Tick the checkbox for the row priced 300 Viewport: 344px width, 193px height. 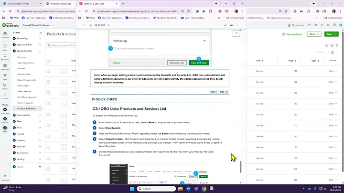point(48,180)
